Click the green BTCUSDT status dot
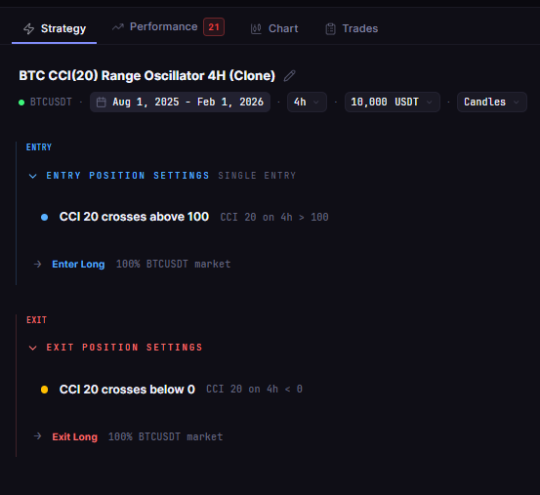Viewport: 540px width, 495px height. [x=21, y=103]
